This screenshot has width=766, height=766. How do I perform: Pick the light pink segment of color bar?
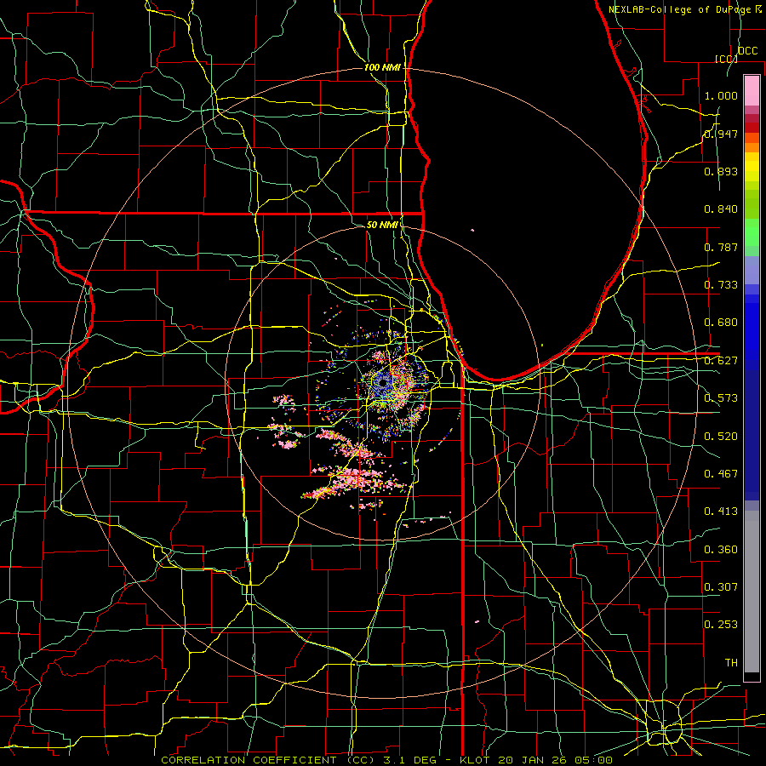752,90
